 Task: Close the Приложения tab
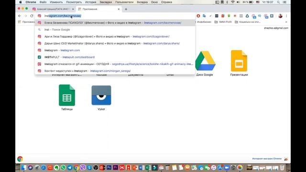(119, 9)
